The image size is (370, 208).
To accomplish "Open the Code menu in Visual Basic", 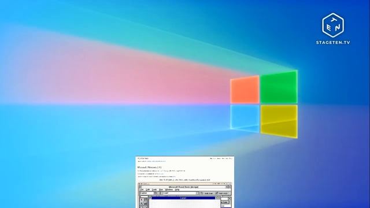I will (154, 190).
